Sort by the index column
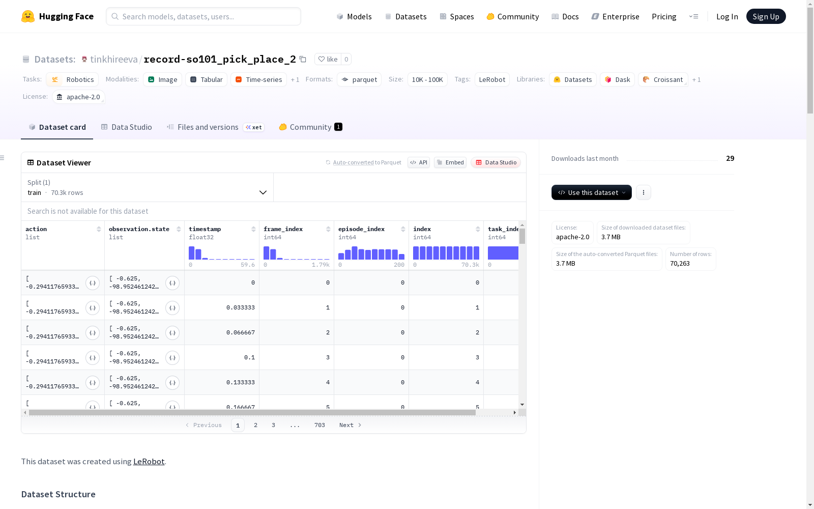The image size is (814, 509). (478, 229)
